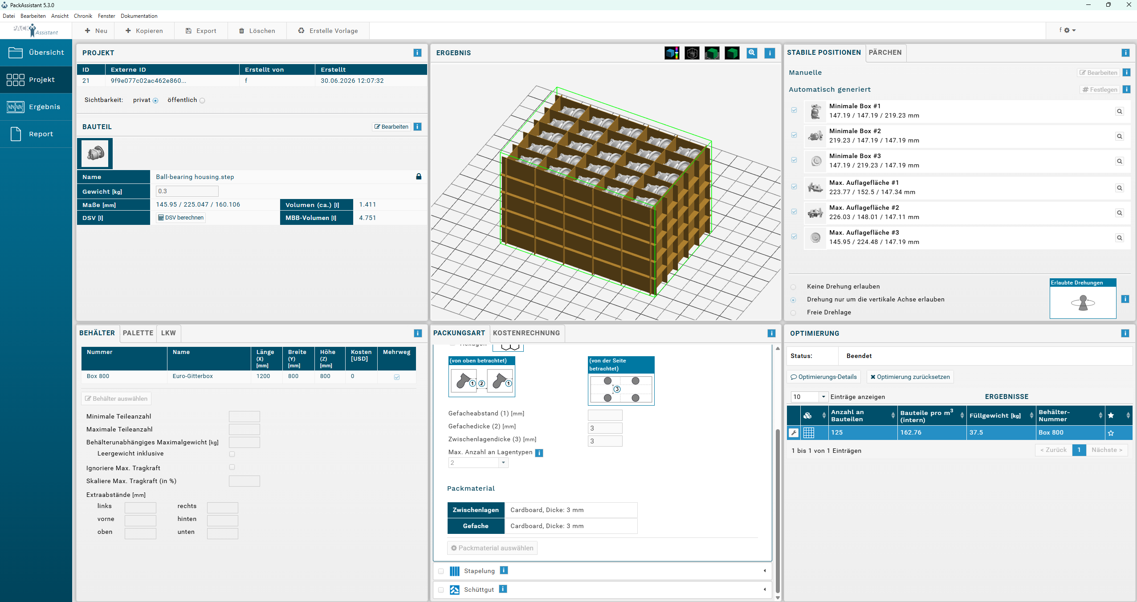The height and width of the screenshot is (602, 1137).
Task: Toggle Ignoriere Max. Tragkraft checkbox
Action: [x=232, y=467]
